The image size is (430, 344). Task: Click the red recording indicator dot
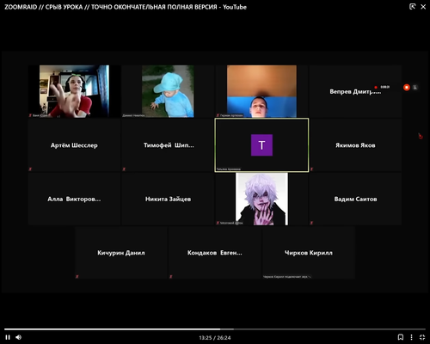(376, 87)
